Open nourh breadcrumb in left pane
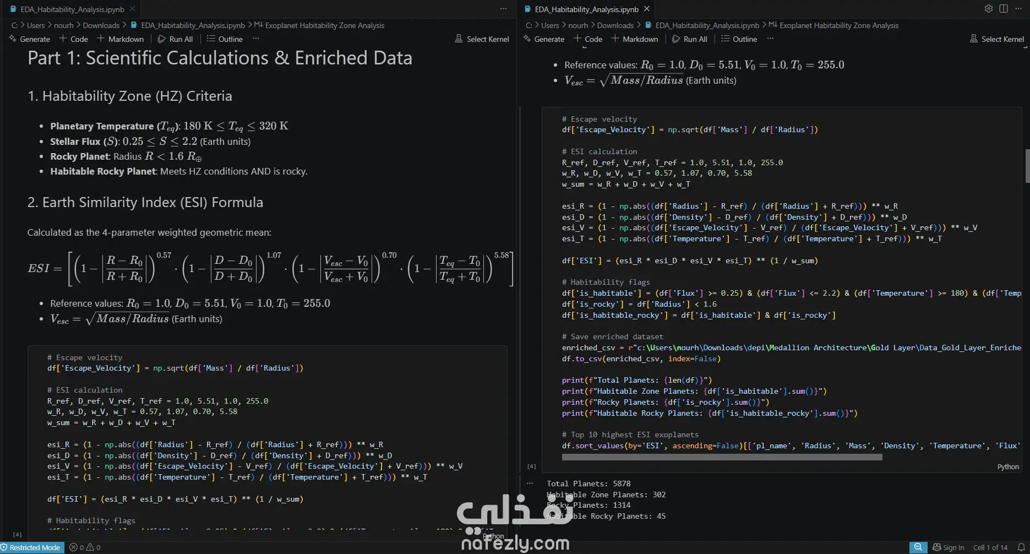The height and width of the screenshot is (554, 1030). pyautogui.click(x=64, y=25)
